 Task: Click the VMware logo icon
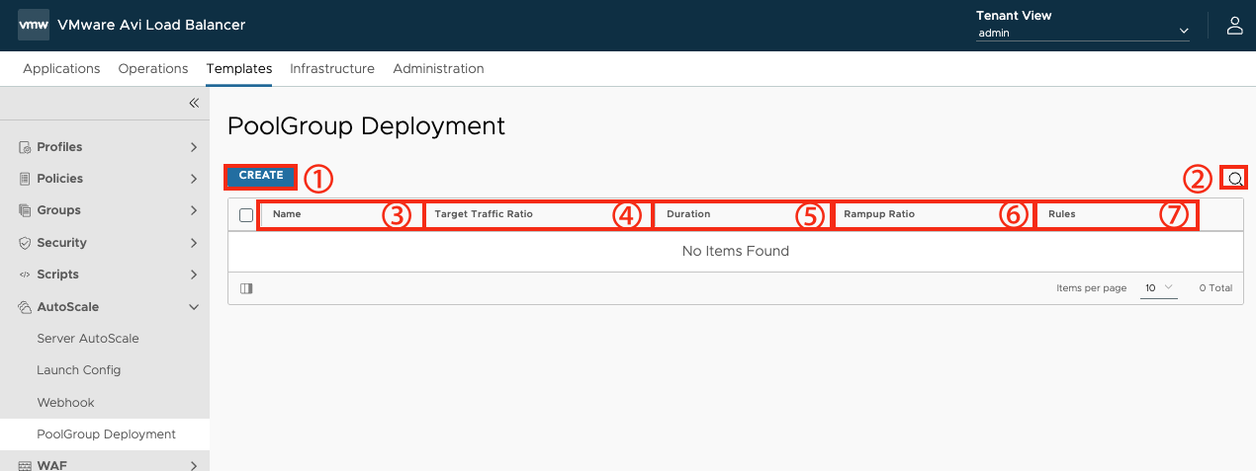pyautogui.click(x=34, y=25)
